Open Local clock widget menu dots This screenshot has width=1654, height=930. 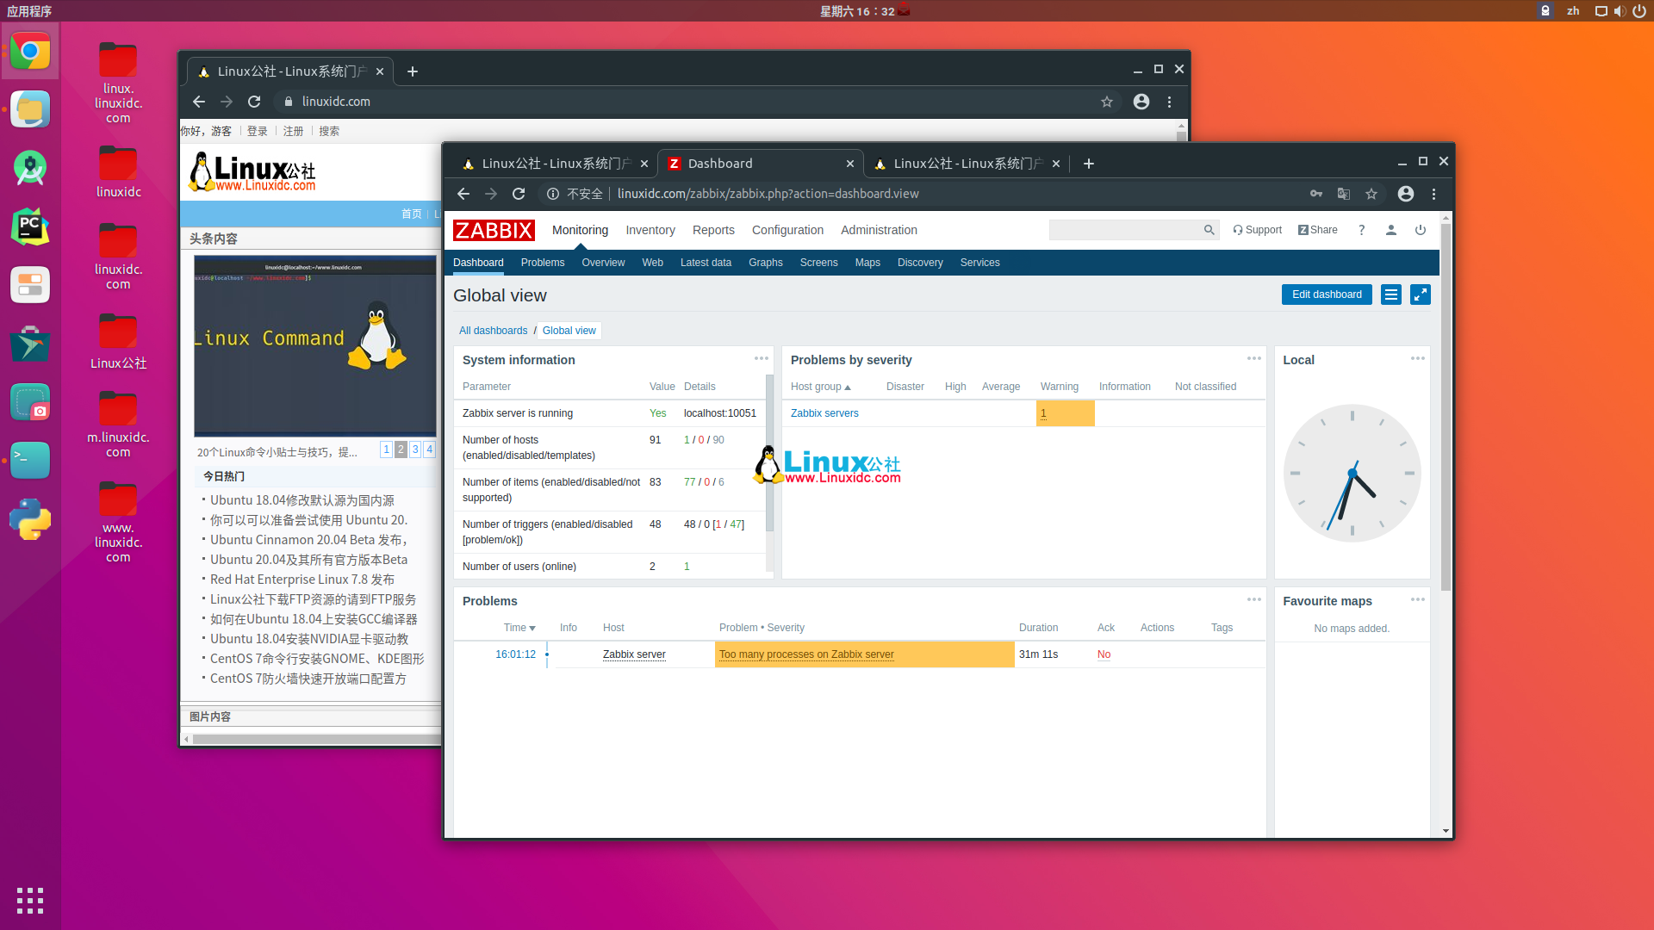click(x=1417, y=358)
